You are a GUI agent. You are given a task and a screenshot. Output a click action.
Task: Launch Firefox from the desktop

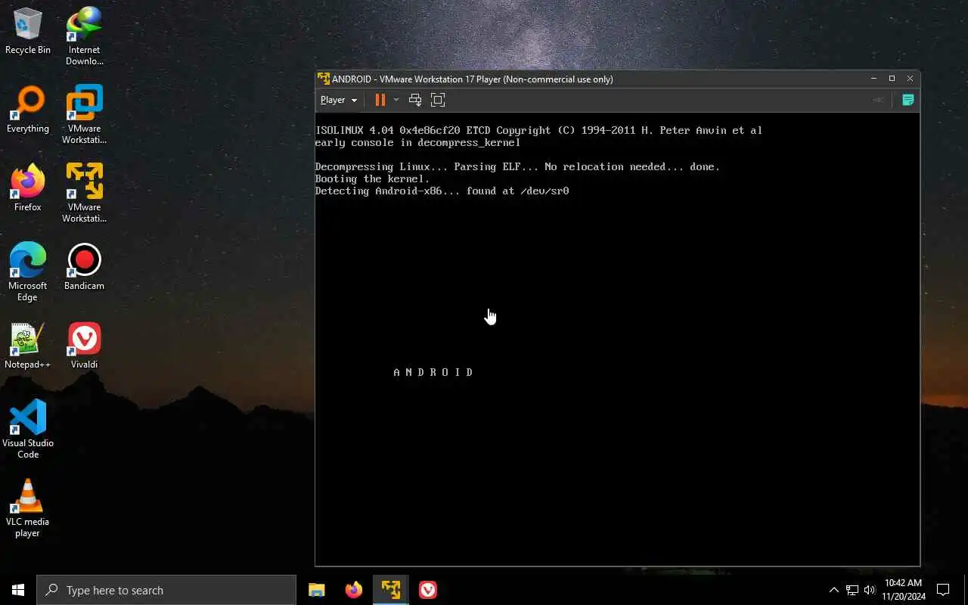click(x=28, y=188)
